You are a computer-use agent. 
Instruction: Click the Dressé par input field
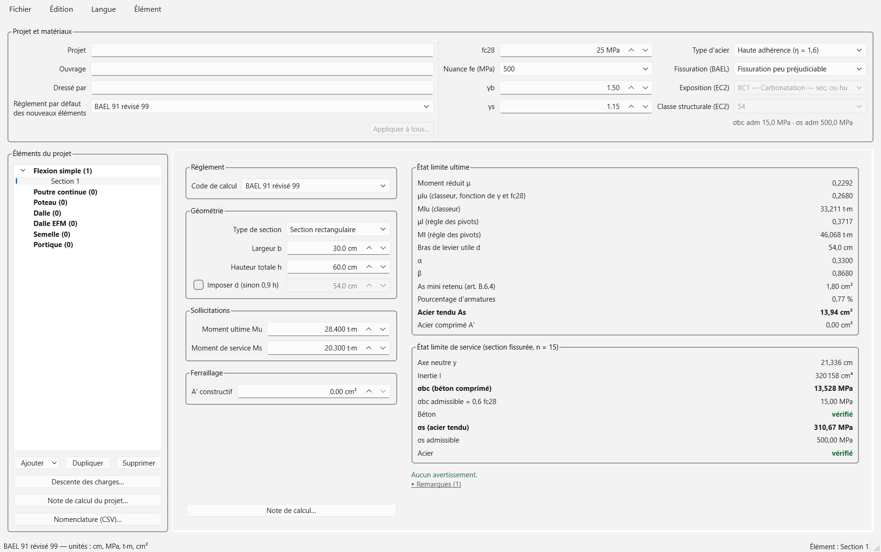pos(262,88)
